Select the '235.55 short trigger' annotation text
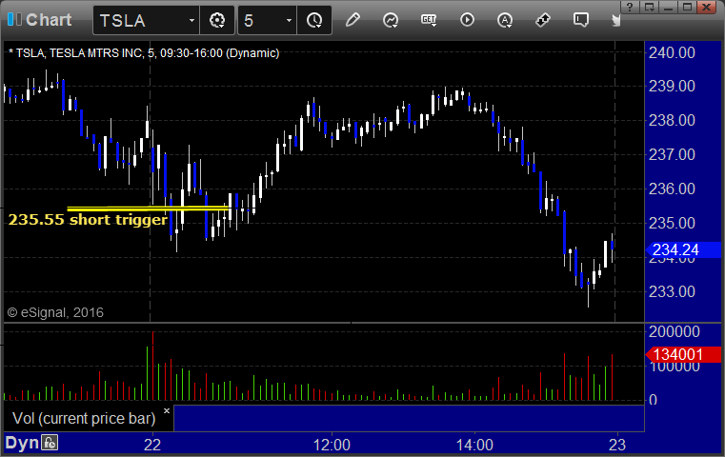This screenshot has width=725, height=457. tap(88, 220)
